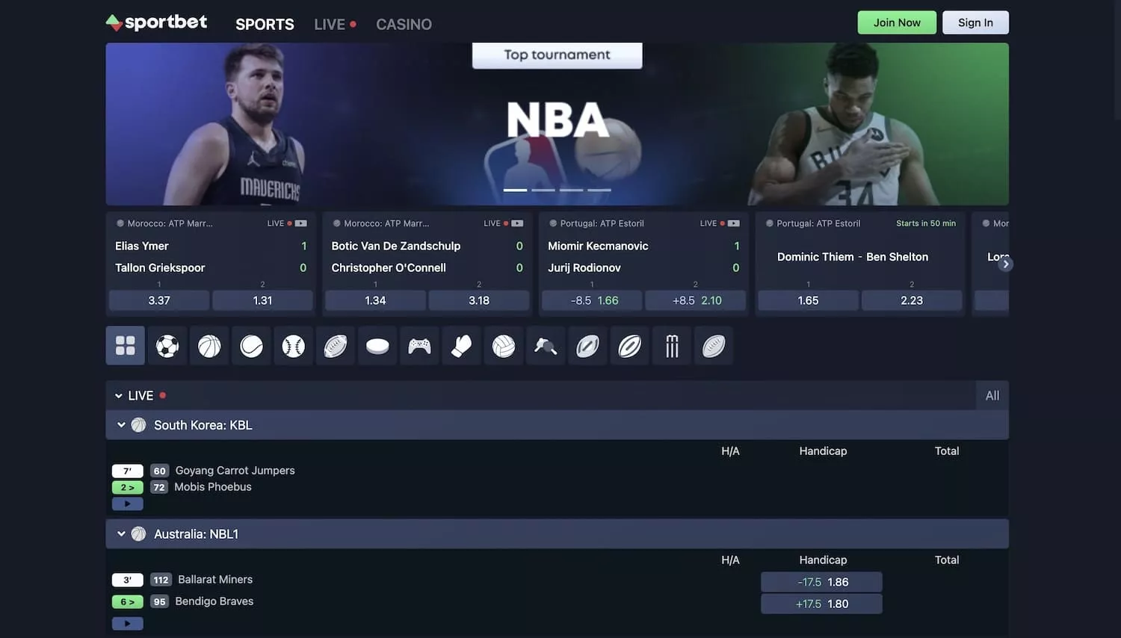Click the Sign In button
The height and width of the screenshot is (638, 1121).
click(x=975, y=22)
